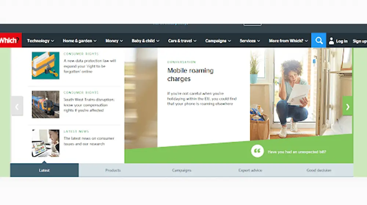Click the user profile icon beside Log in

point(331,41)
